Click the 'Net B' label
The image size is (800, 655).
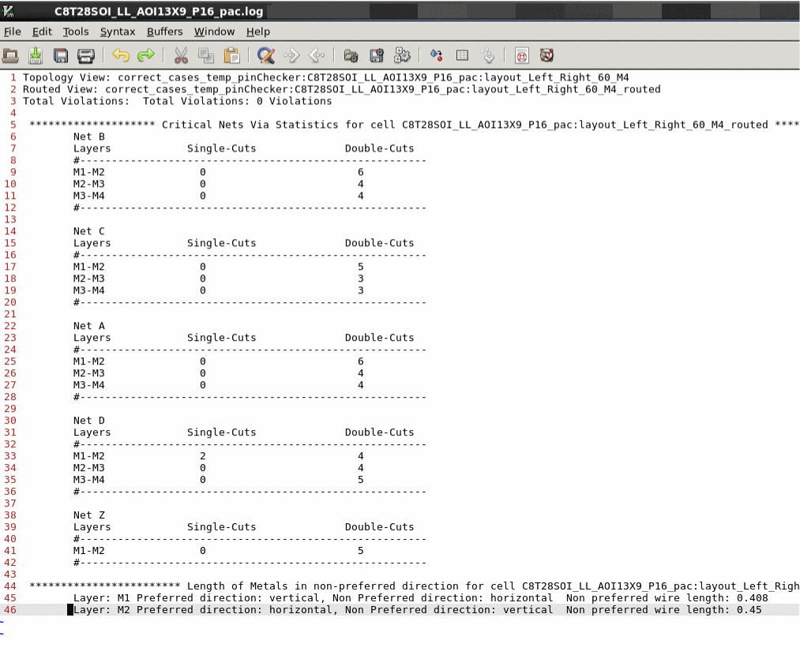[x=88, y=137]
